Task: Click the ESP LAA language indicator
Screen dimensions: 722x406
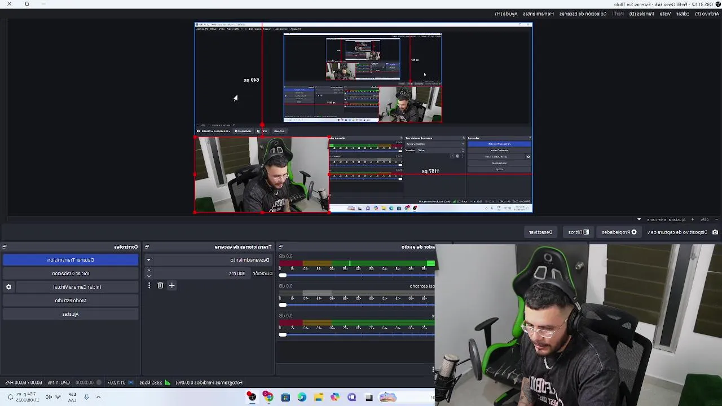Action: 72,397
